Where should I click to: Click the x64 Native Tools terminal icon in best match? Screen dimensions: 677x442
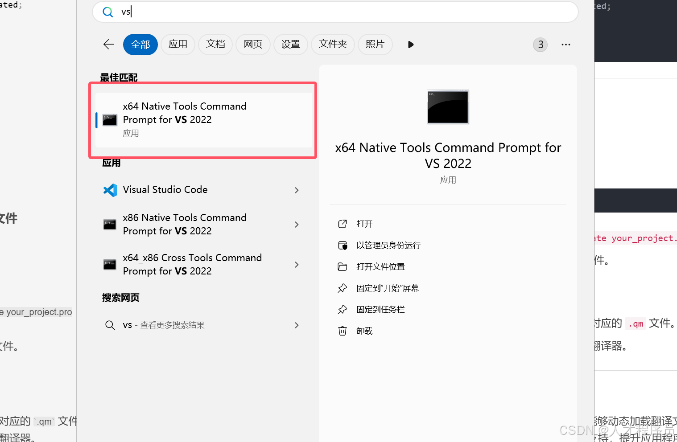[110, 120]
